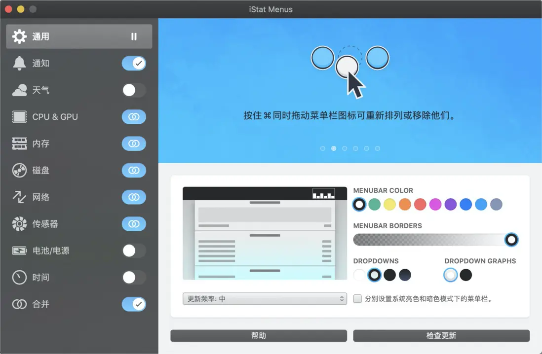Image resolution: width=542 pixels, height=354 pixels.
Task: Open the 天气 settings label
Action: (41, 90)
